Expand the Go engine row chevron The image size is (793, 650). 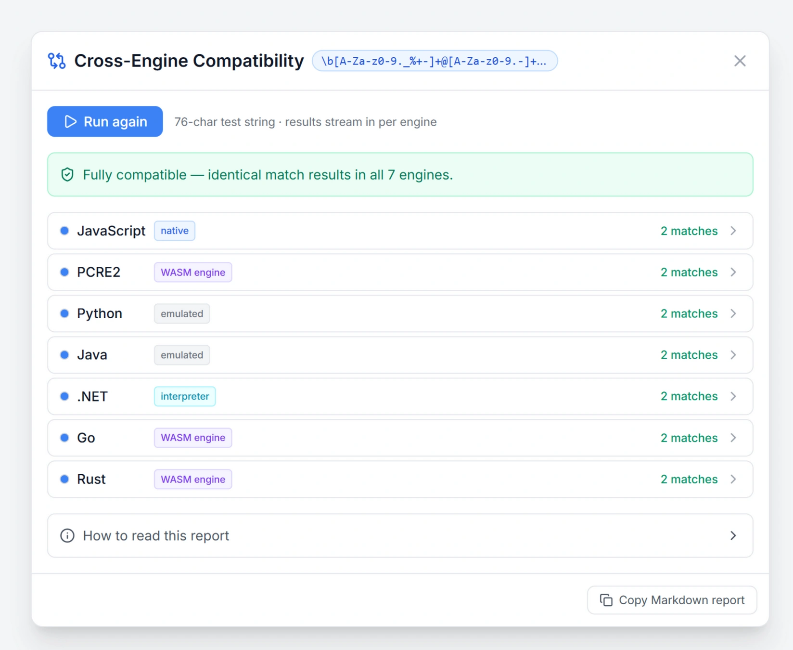[733, 438]
